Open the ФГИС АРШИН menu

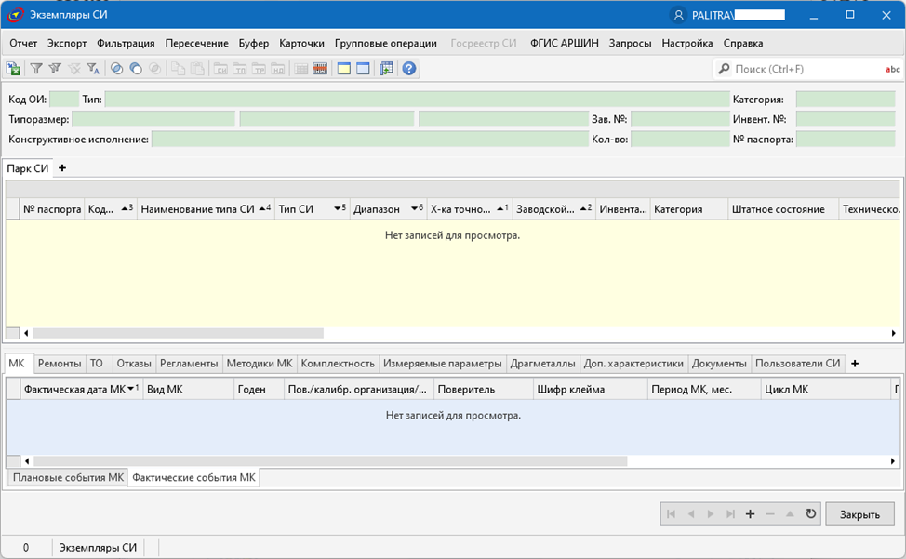564,44
